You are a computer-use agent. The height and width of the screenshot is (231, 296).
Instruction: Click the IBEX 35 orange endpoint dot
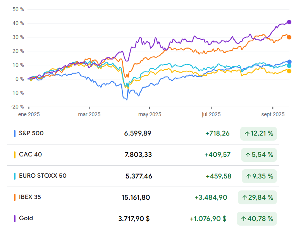289,37
